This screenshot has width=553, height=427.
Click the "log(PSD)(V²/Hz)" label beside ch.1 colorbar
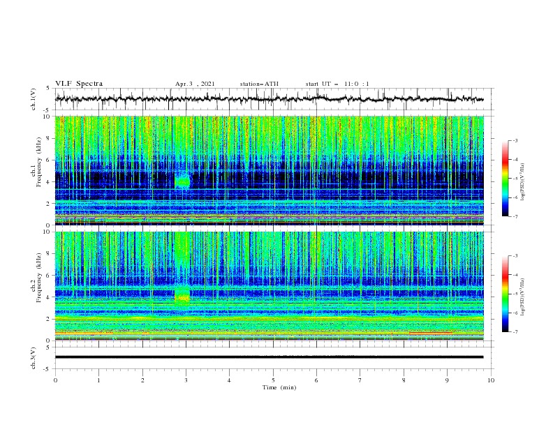523,182
